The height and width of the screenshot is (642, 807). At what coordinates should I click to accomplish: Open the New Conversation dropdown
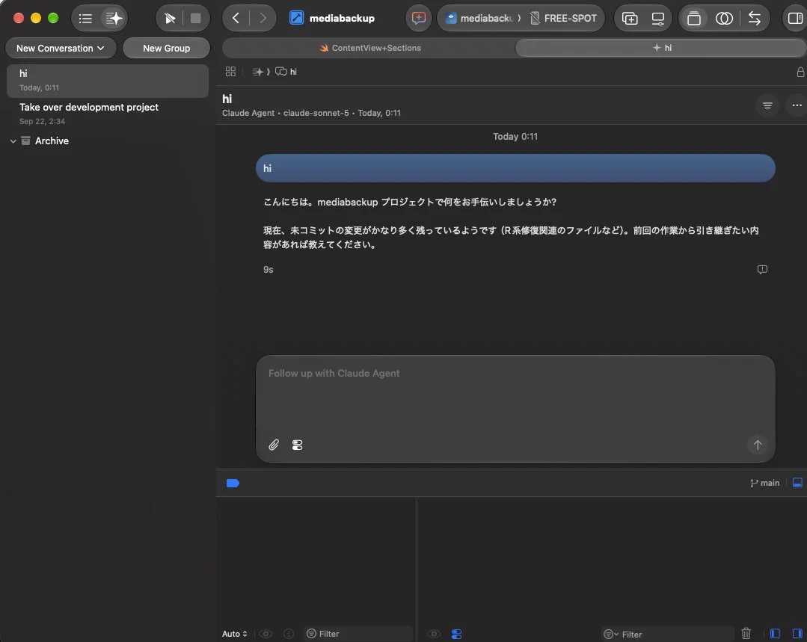click(x=61, y=48)
